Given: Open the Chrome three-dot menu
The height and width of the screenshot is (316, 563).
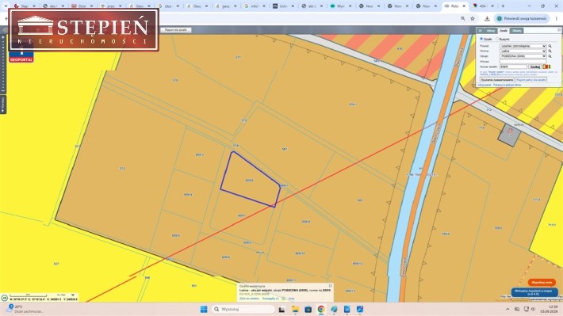Looking at the screenshot, I should coord(556,19).
